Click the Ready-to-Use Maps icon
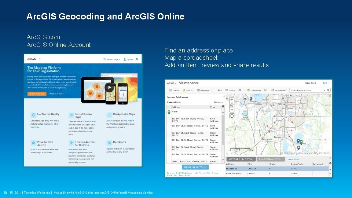The width and height of the screenshot is (352, 198). click(109, 115)
